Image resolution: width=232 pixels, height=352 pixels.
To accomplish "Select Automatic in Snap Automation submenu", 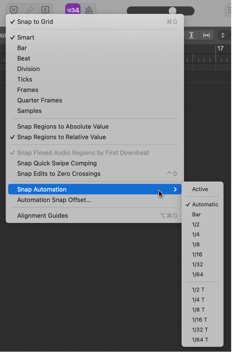I will click(206, 204).
